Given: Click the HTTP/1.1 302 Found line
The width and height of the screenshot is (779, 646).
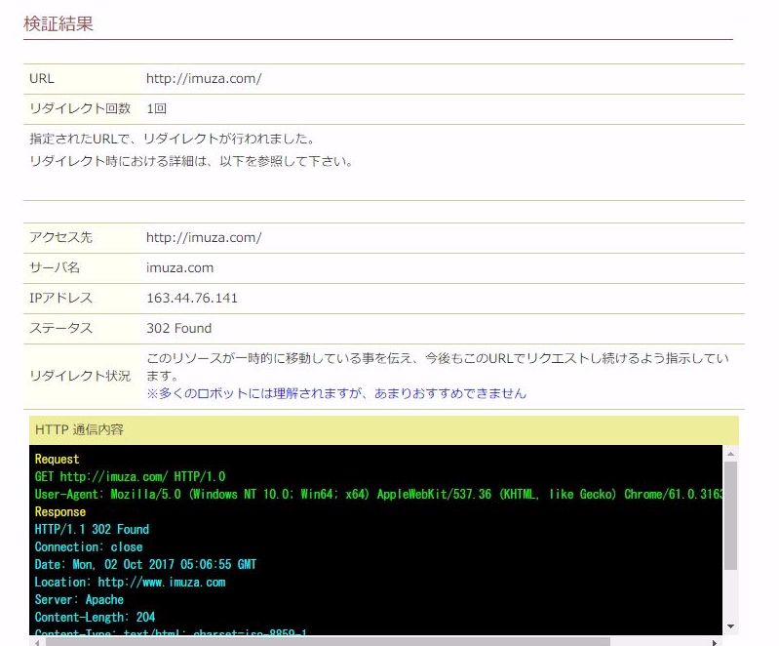Looking at the screenshot, I should point(92,529).
